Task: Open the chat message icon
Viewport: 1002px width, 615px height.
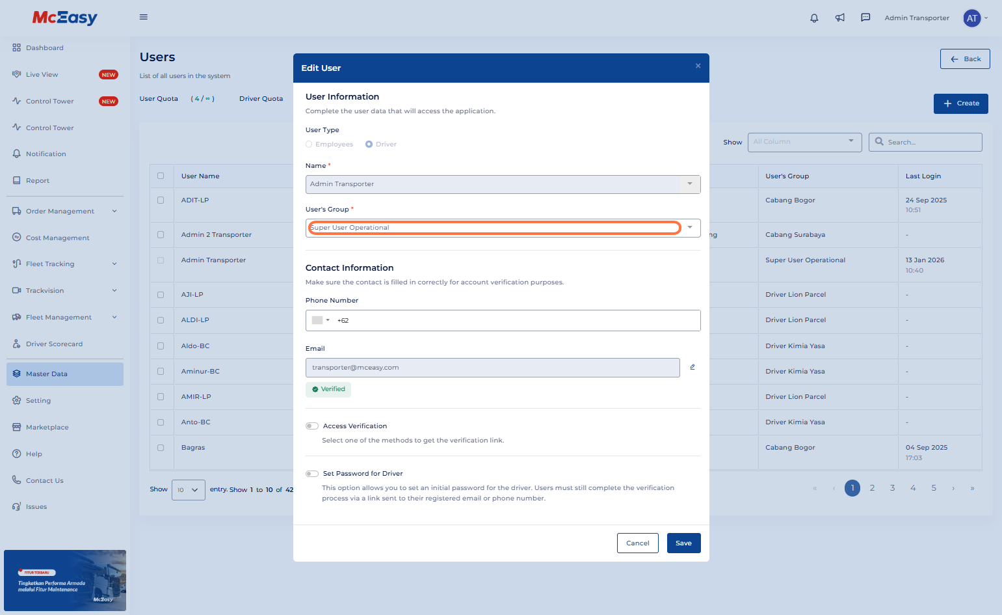Action: tap(865, 18)
